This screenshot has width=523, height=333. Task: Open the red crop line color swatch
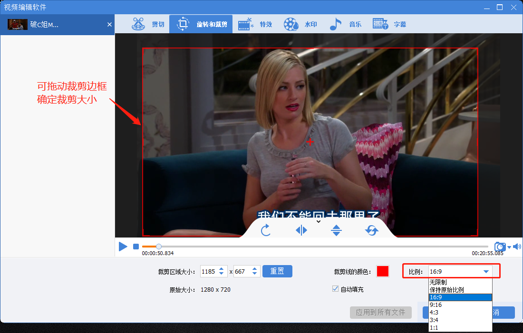383,271
